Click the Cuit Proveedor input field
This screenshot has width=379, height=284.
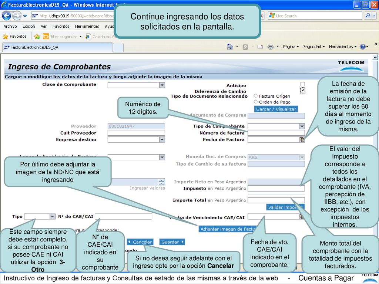click(x=136, y=133)
